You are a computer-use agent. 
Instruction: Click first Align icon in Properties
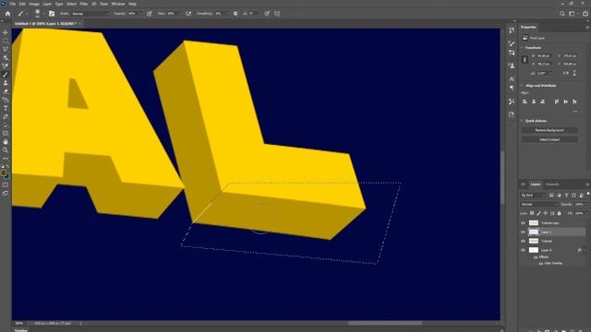pos(525,101)
